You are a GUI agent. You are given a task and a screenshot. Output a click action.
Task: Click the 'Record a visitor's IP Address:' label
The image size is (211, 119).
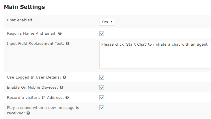tap(36, 97)
